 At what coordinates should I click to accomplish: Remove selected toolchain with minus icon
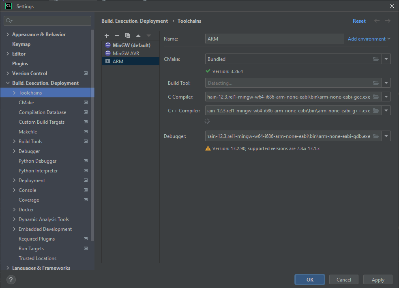click(117, 36)
